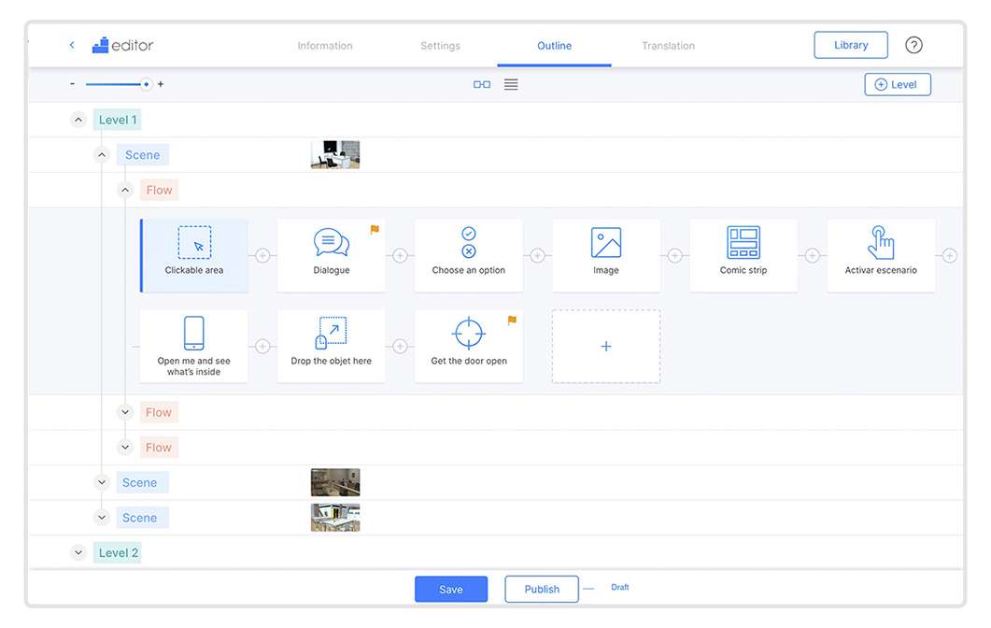Add a new Level
Screen dimensions: 991x628
(x=898, y=84)
